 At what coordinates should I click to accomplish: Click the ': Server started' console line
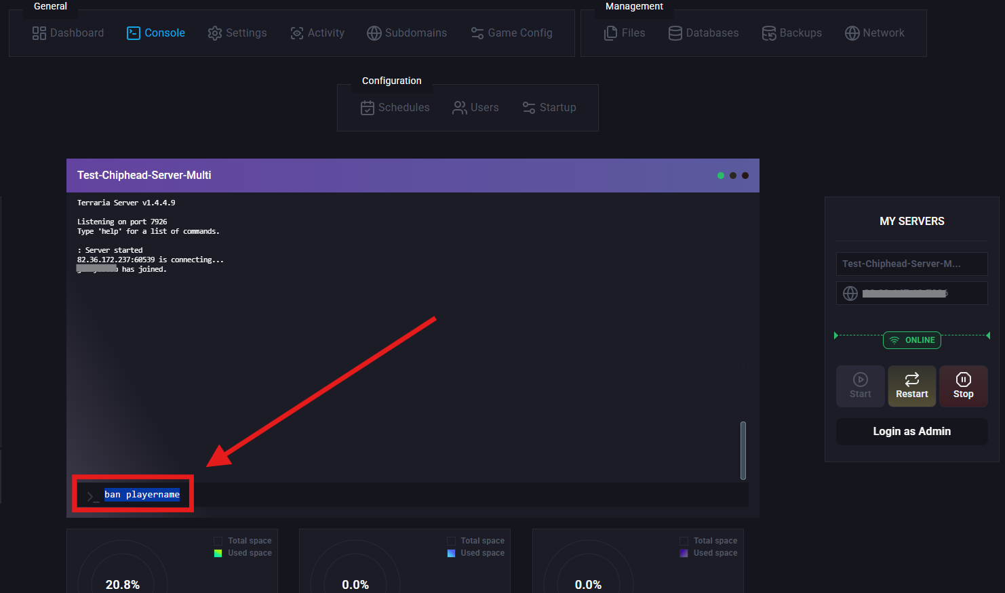pyautogui.click(x=110, y=250)
